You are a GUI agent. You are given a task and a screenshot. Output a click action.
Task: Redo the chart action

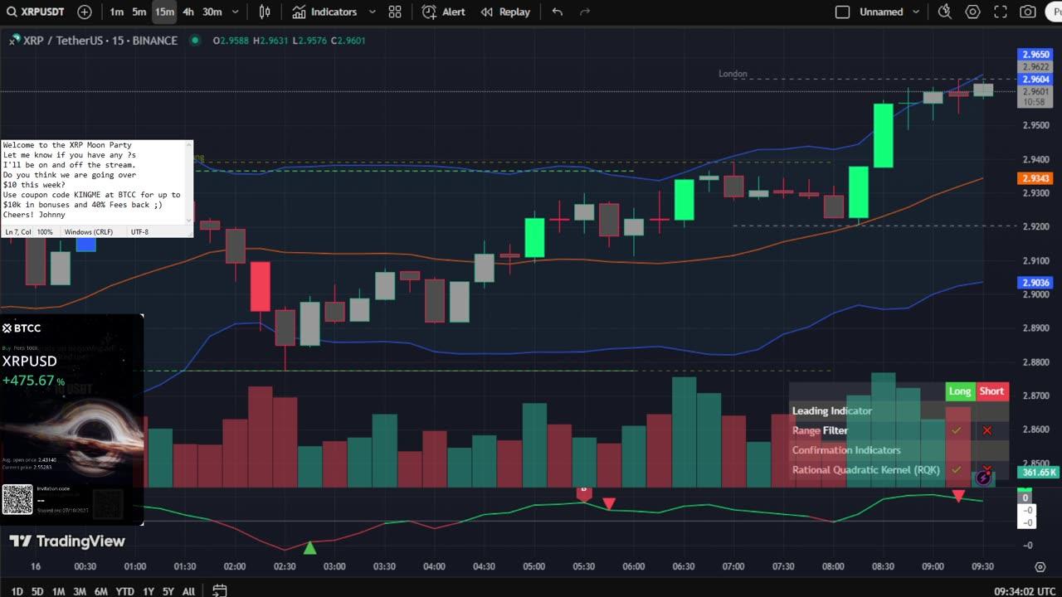[x=585, y=12]
